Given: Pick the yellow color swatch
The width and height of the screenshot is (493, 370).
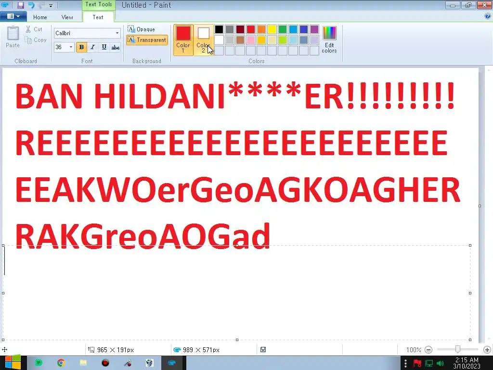Looking at the screenshot, I should (272, 29).
